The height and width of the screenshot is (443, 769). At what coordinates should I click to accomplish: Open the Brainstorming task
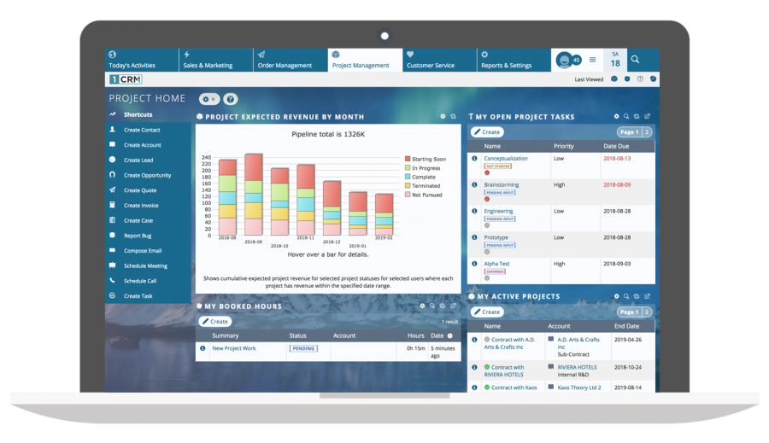tap(502, 184)
